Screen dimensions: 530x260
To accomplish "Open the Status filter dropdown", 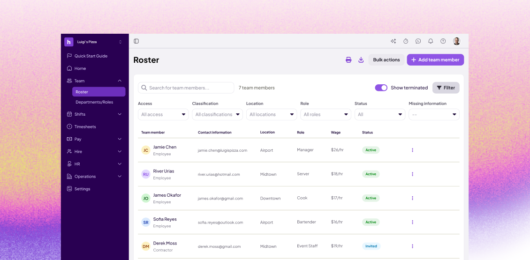I will pos(380,114).
